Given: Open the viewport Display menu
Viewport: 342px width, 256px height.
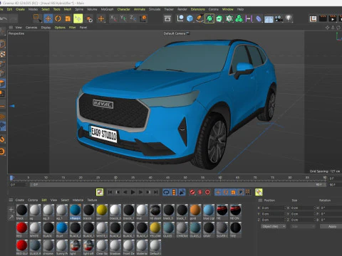Looking at the screenshot, I should (46, 28).
